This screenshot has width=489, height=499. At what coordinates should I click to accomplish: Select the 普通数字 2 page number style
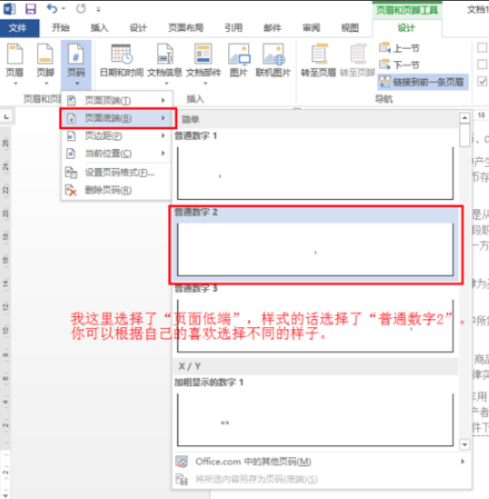(315, 245)
